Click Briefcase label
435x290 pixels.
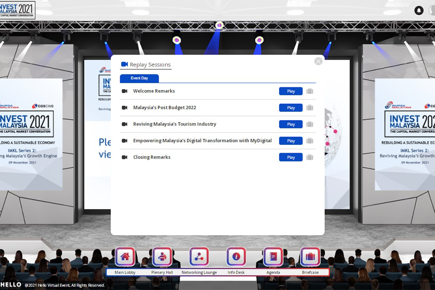pyautogui.click(x=310, y=272)
